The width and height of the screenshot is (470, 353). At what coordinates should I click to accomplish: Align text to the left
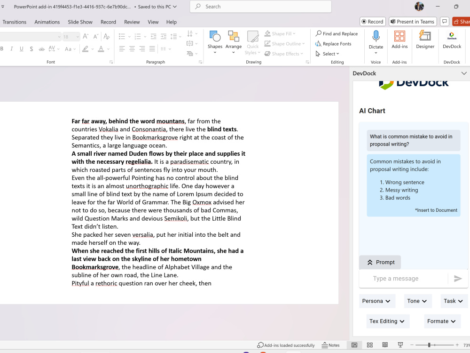[122, 48]
